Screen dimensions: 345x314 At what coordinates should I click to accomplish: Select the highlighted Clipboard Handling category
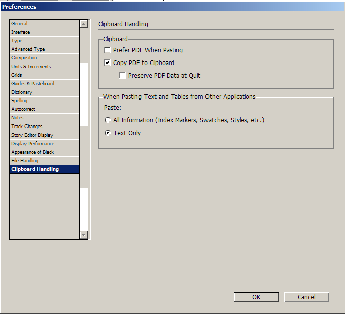(44, 169)
